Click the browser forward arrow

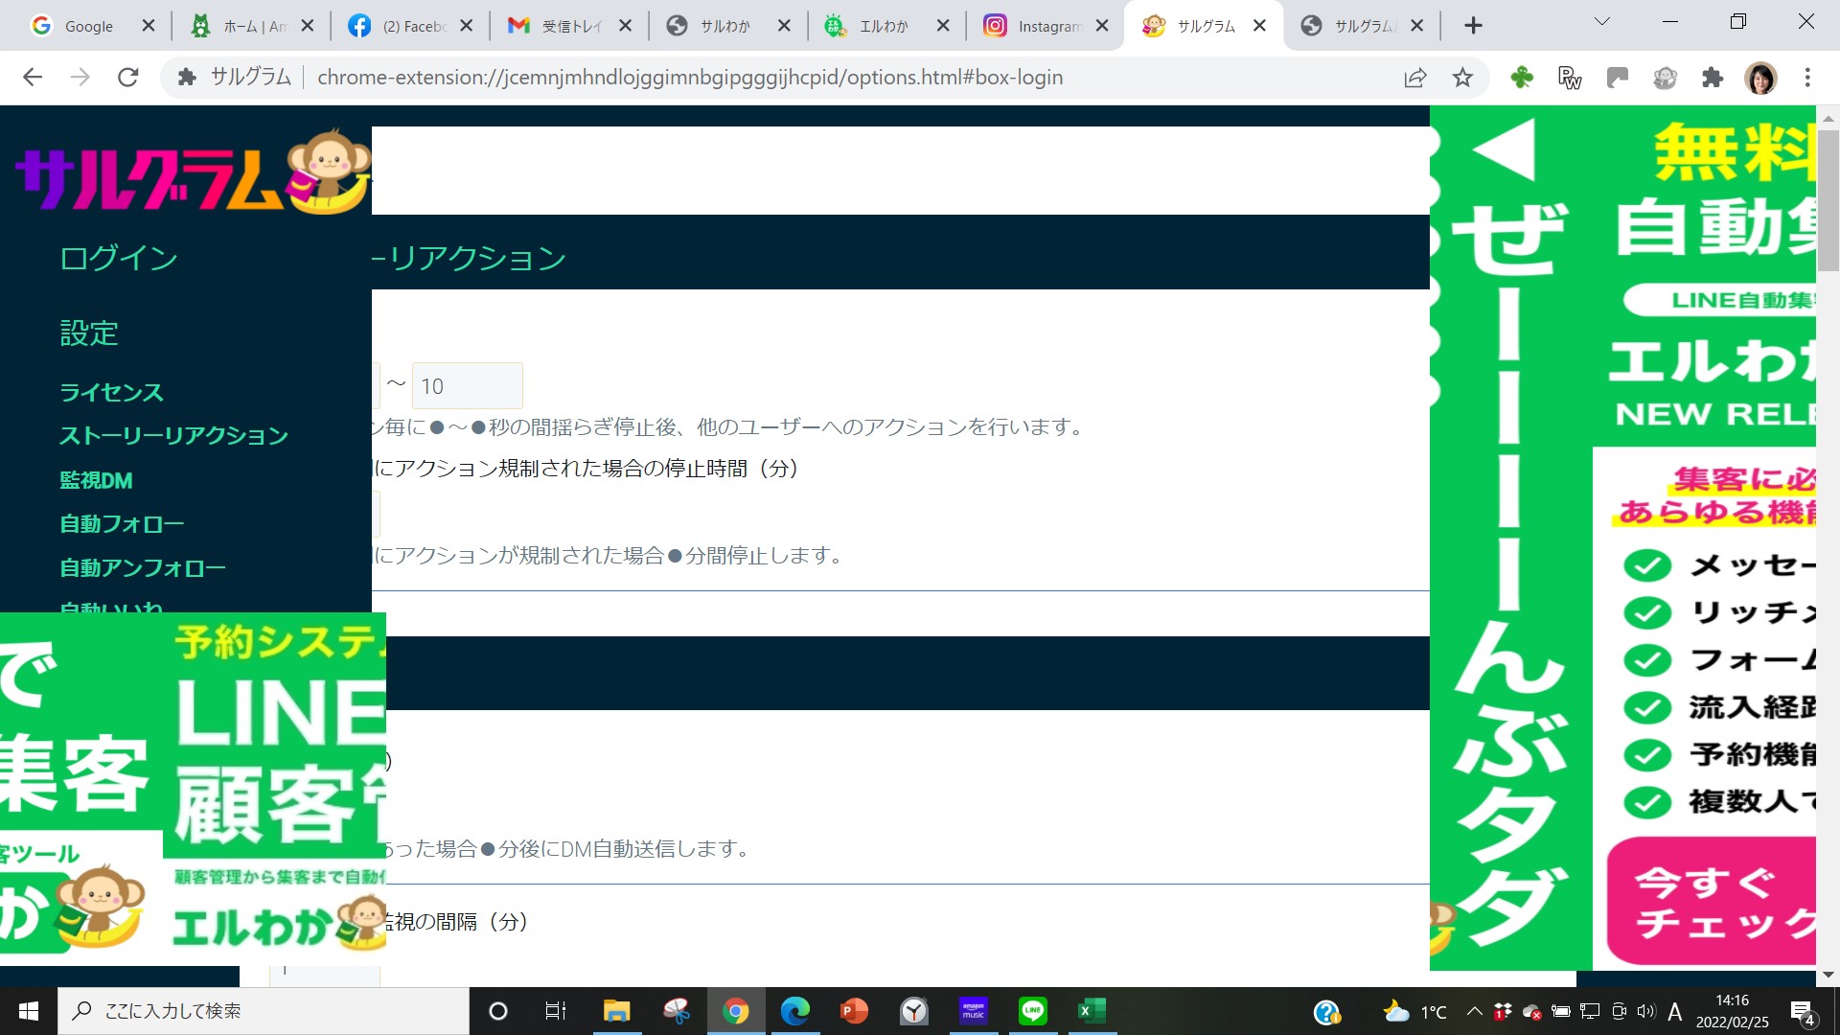click(x=80, y=78)
